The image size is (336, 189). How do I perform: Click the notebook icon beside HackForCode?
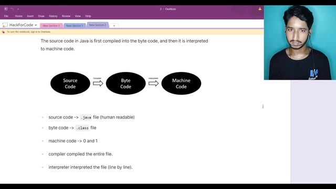pos(5,25)
